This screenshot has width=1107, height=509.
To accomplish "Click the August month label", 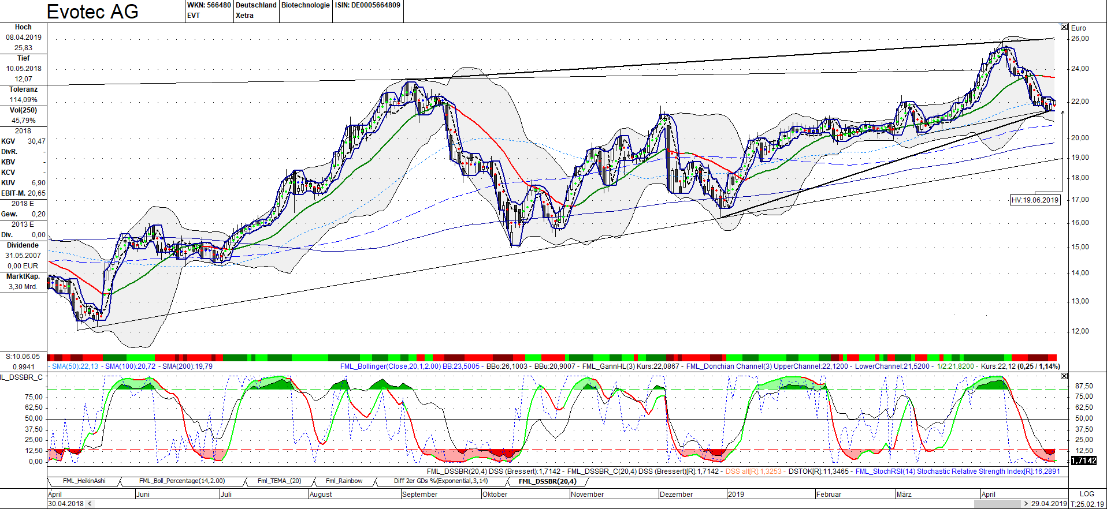I will (x=321, y=495).
